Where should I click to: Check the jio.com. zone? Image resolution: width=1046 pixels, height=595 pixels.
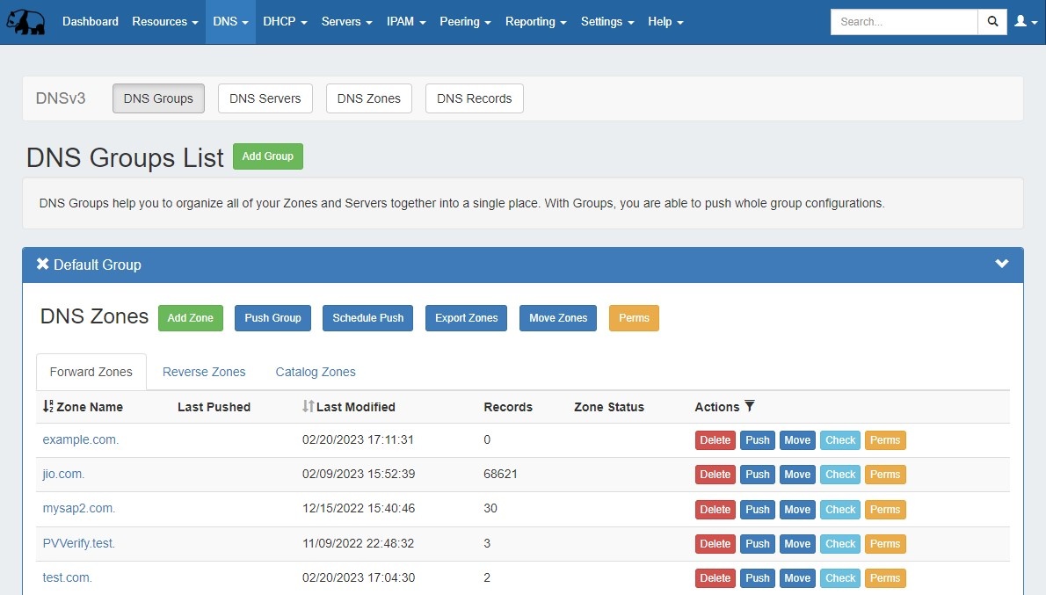pyautogui.click(x=839, y=475)
